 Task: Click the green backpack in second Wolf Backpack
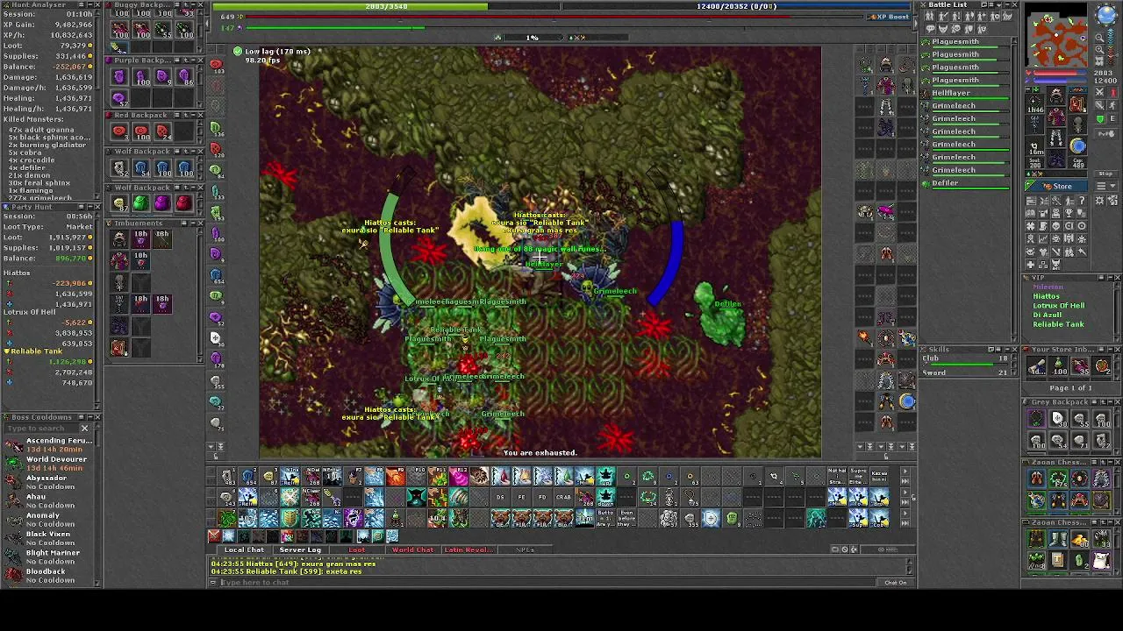[140, 203]
